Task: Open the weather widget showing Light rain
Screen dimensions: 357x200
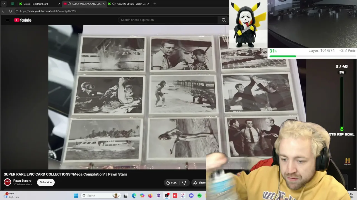Action: point(11,196)
